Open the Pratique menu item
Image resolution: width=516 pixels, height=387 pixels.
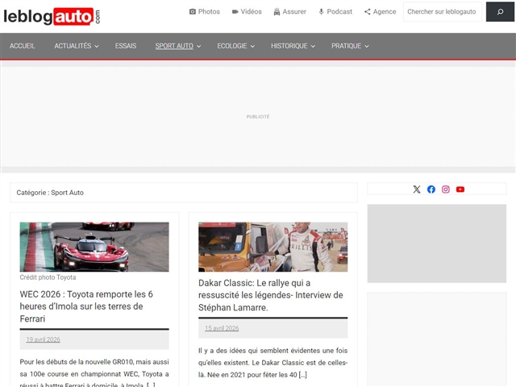(x=346, y=46)
